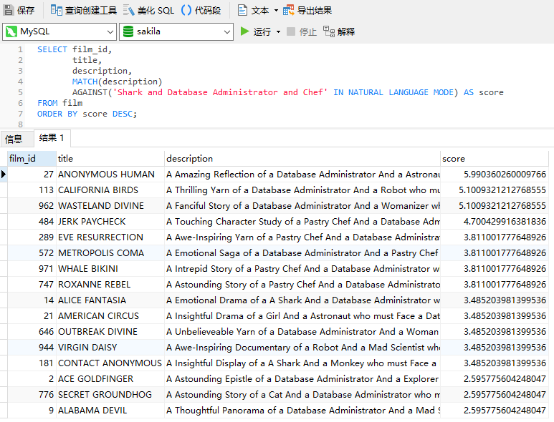Select the ACE GOLDFINGER title cell
This screenshot has height=422, width=554.
tap(110, 378)
